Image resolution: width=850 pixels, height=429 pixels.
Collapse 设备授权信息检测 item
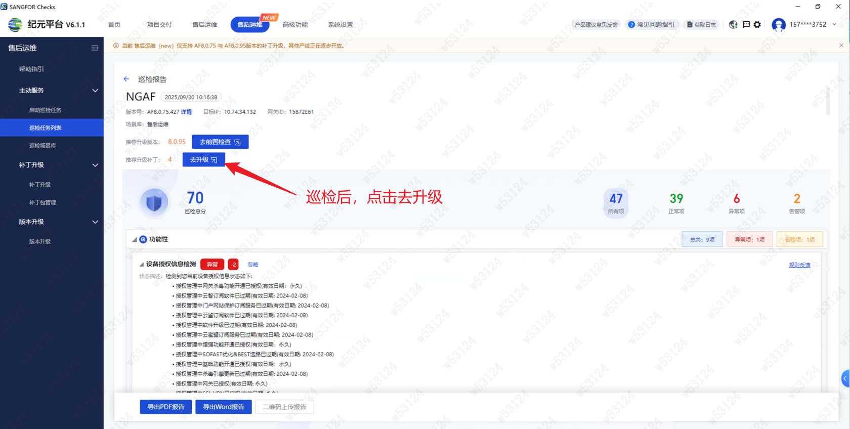pyautogui.click(x=142, y=265)
